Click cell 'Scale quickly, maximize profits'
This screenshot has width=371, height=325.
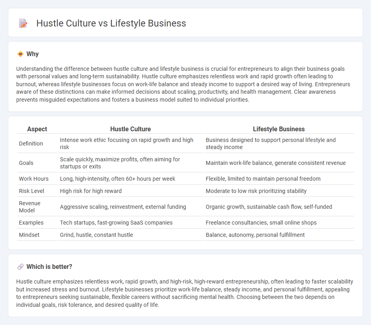[130, 163]
